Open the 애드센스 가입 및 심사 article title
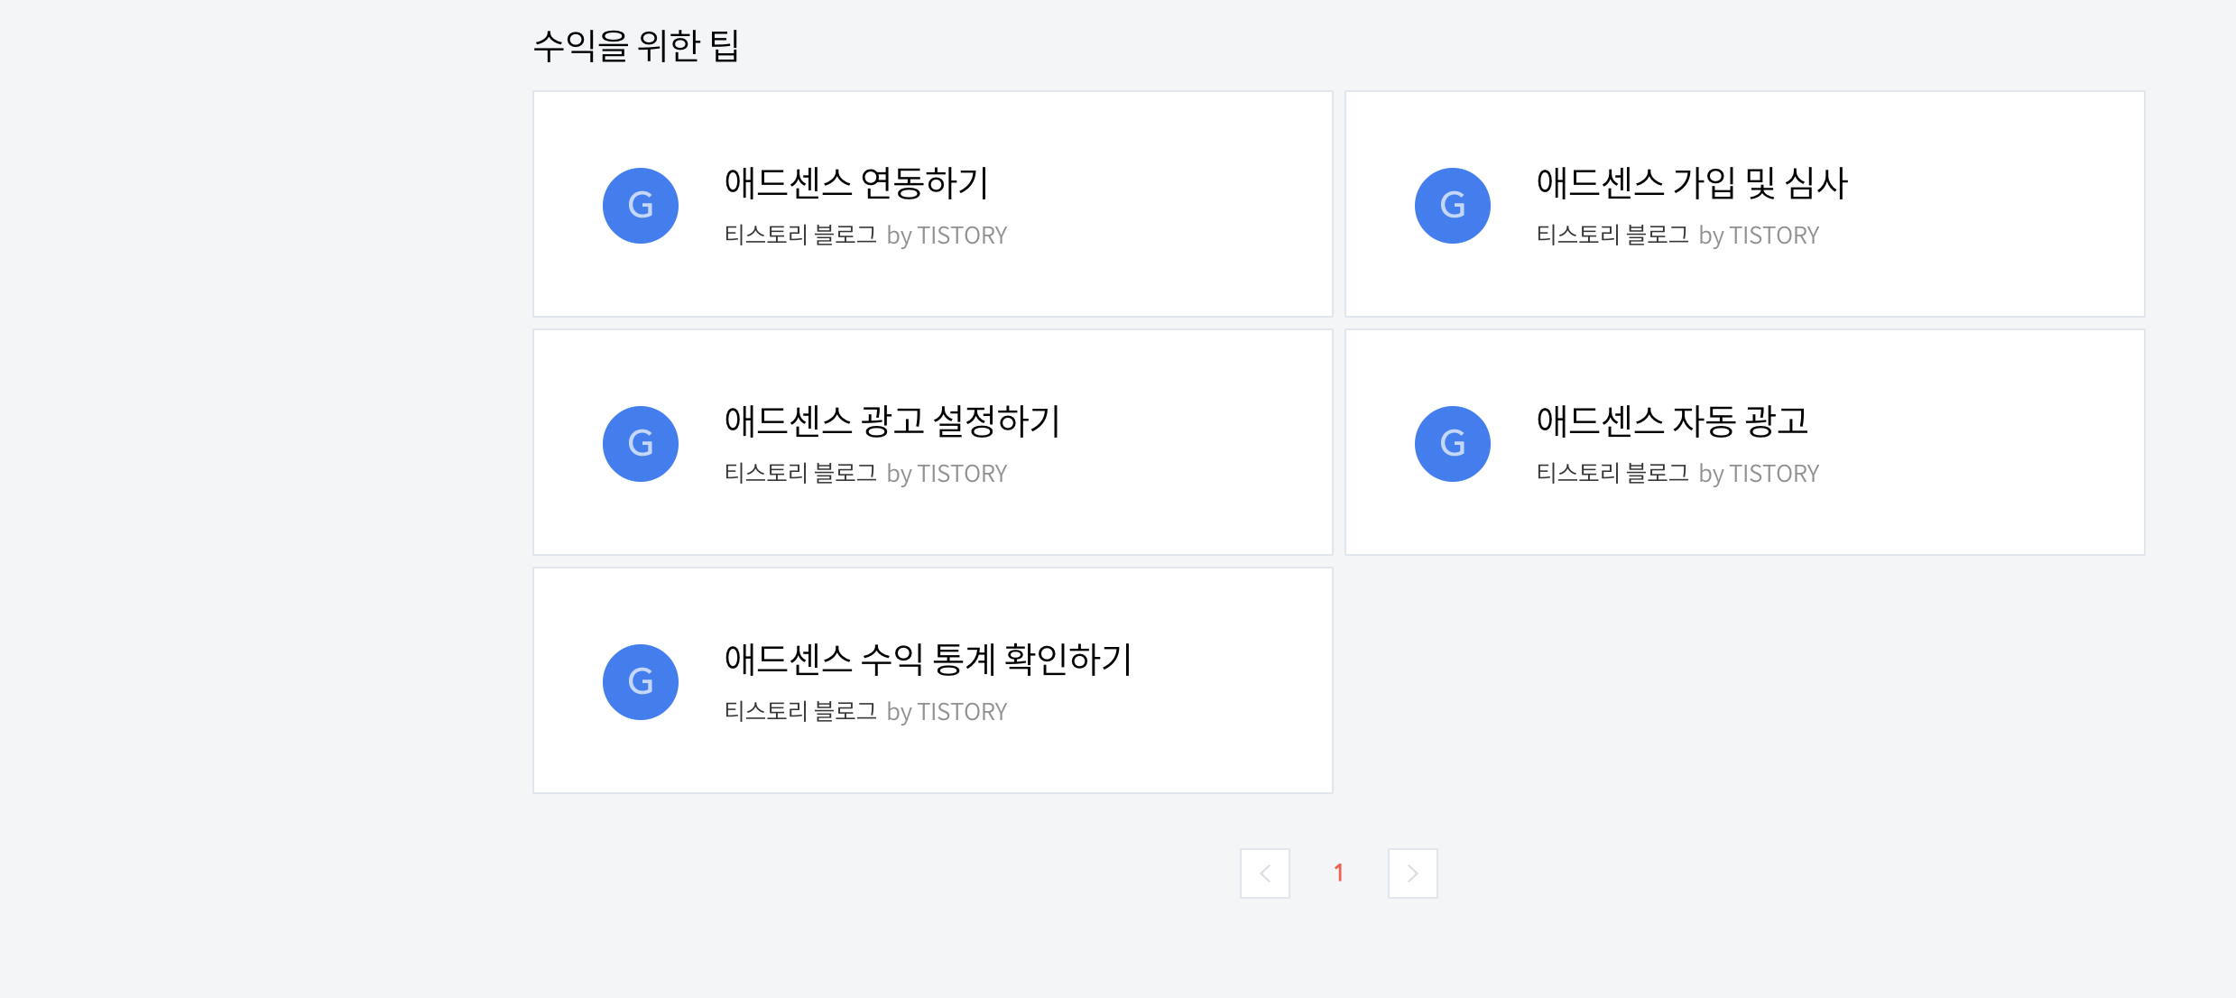The image size is (2236, 998). 1693,183
